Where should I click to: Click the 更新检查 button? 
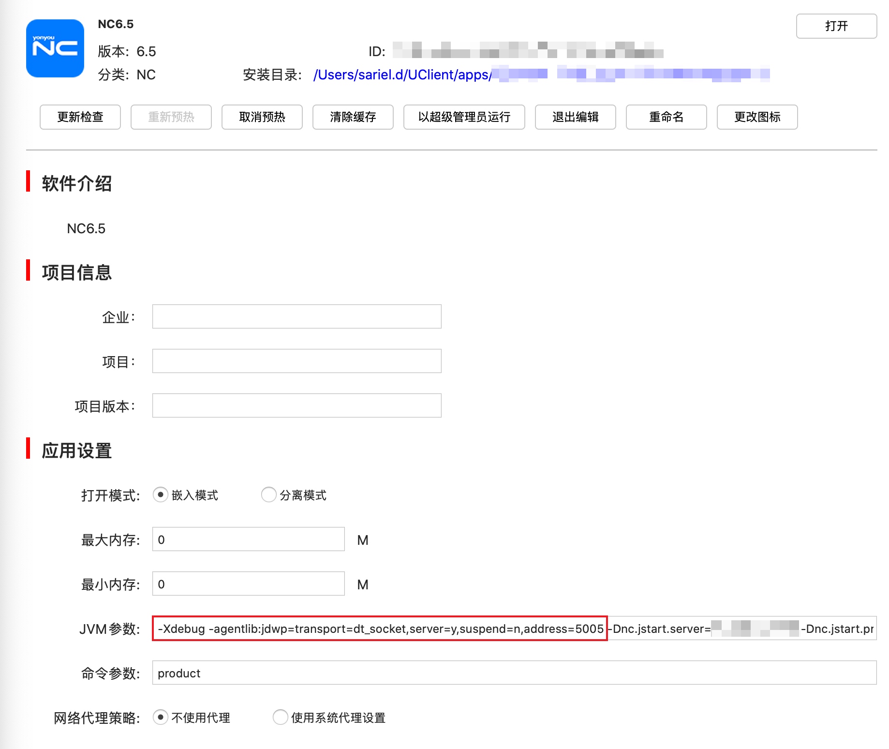click(80, 117)
